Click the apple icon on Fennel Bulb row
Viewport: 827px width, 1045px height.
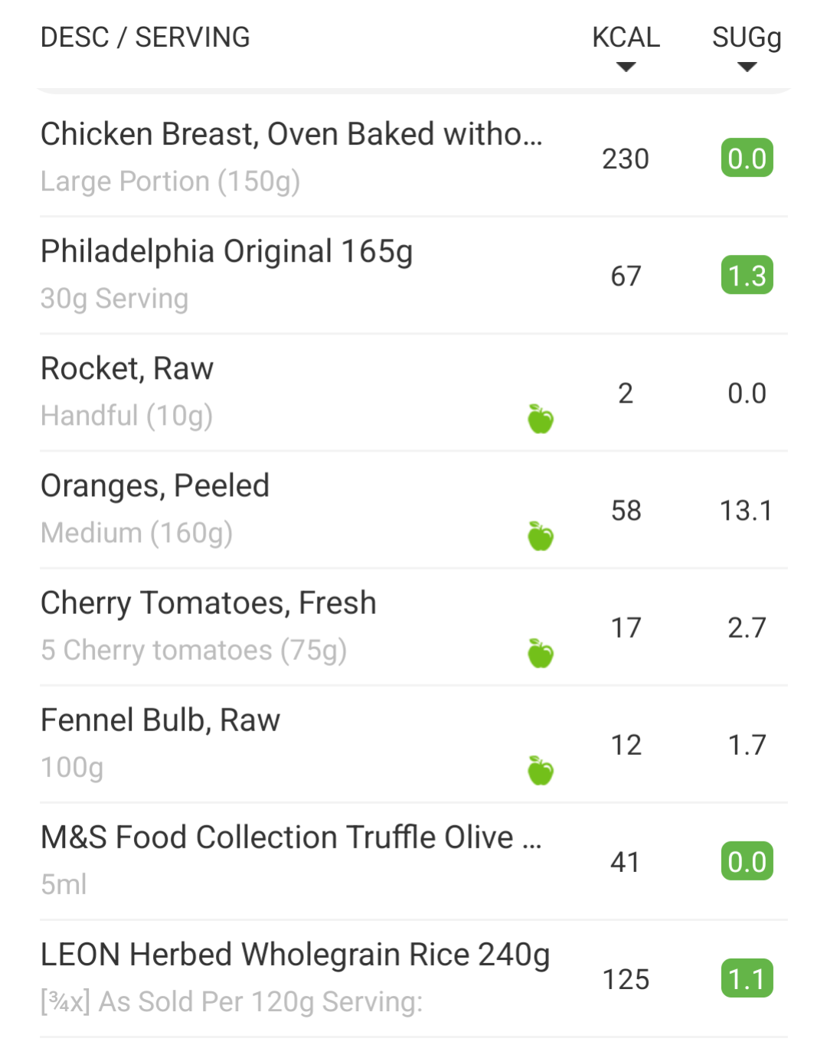pos(541,770)
